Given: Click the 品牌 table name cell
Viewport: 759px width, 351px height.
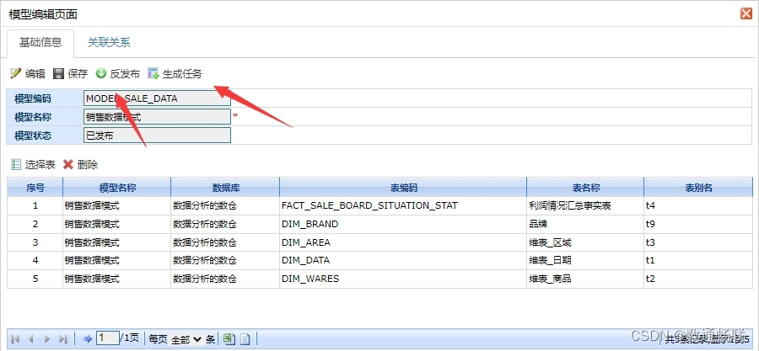Looking at the screenshot, I should tap(585, 224).
